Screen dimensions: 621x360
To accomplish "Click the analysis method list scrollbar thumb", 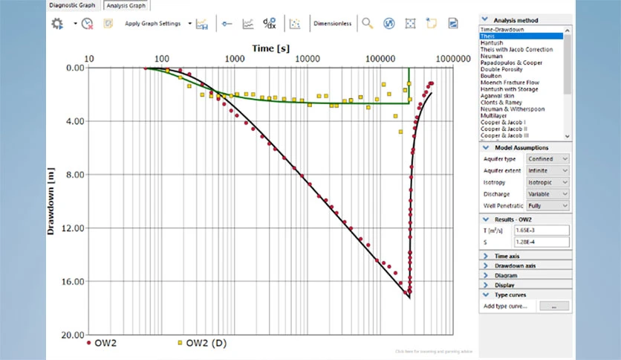I will click(567, 63).
